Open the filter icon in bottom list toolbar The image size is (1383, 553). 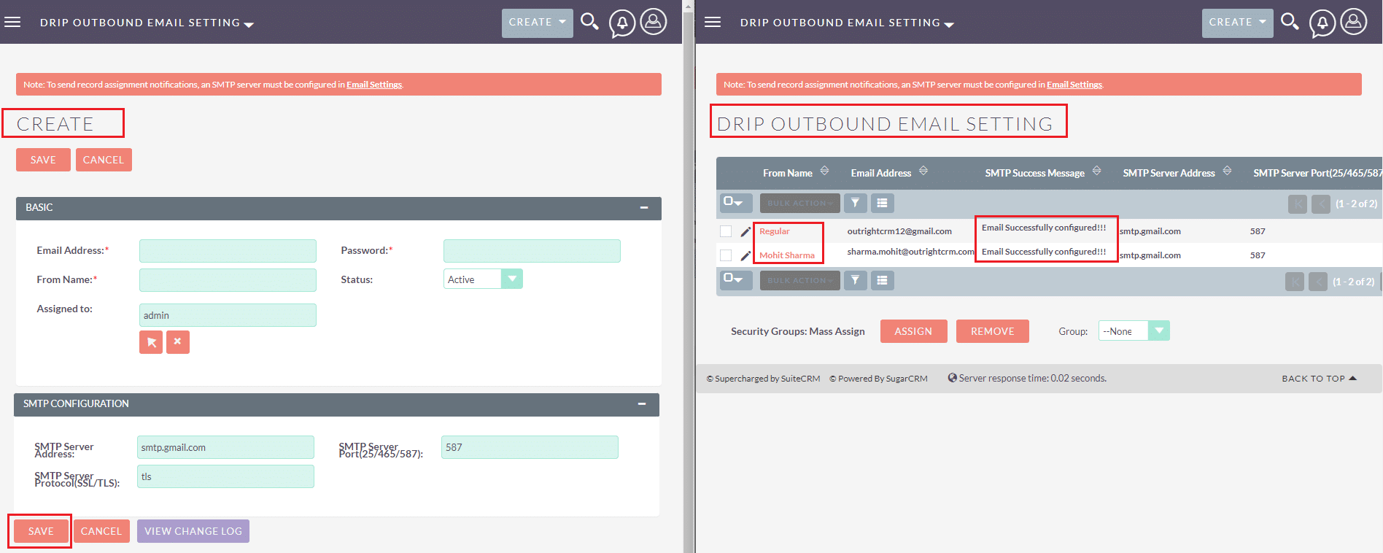[856, 280]
